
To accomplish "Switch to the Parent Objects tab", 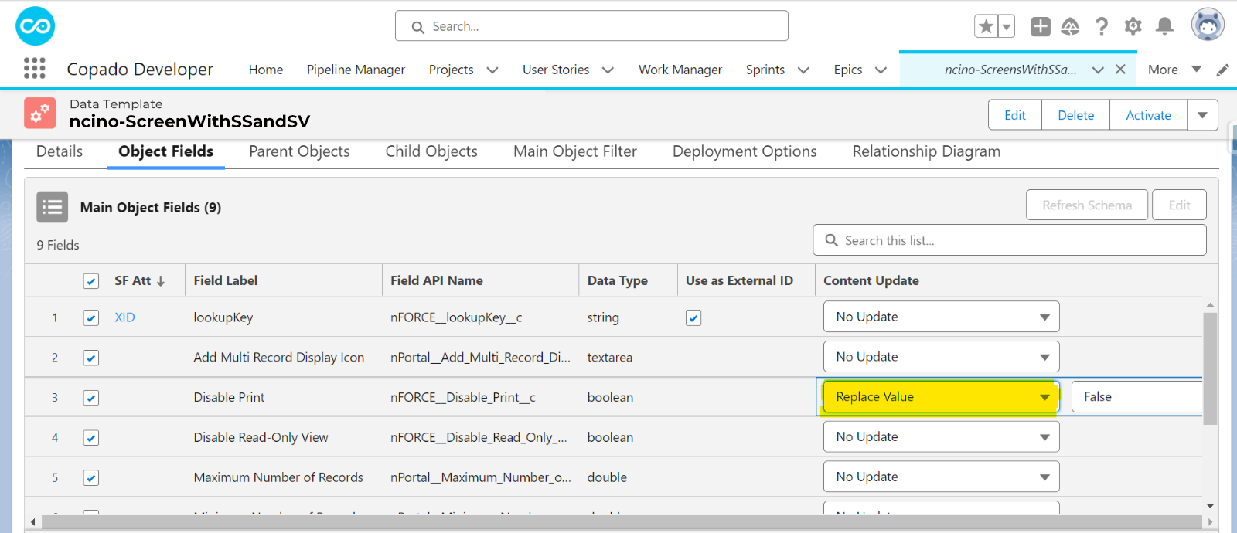I will point(299,151).
